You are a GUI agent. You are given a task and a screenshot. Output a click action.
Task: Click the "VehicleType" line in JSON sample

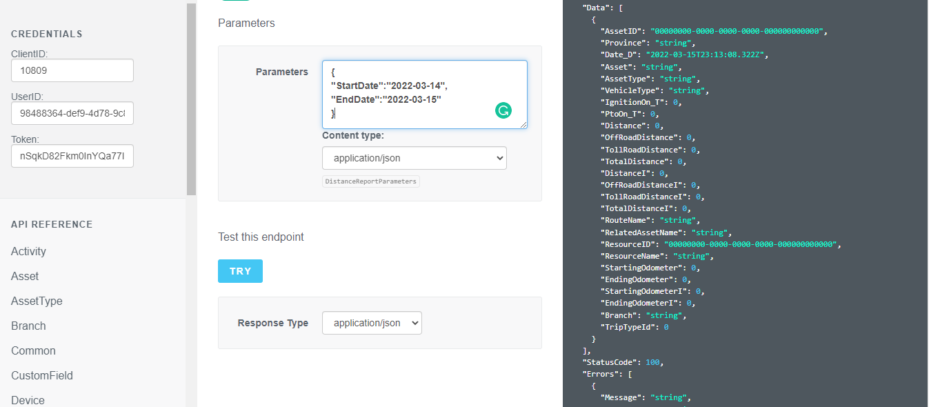click(655, 90)
